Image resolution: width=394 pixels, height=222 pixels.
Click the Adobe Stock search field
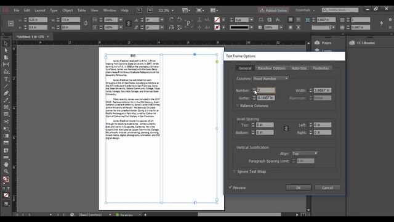tap(340, 10)
